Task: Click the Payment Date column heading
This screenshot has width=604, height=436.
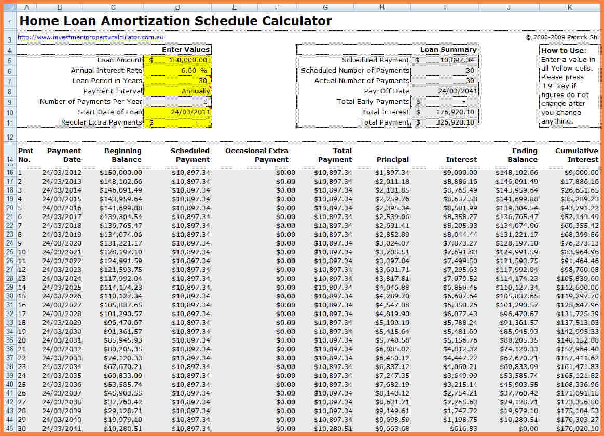Action: pyautogui.click(x=64, y=155)
